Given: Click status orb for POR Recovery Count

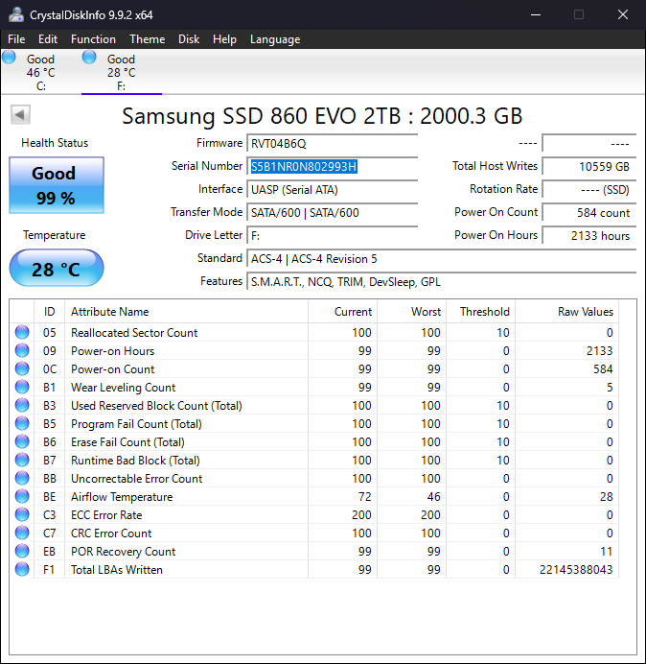Looking at the screenshot, I should coord(22,551).
